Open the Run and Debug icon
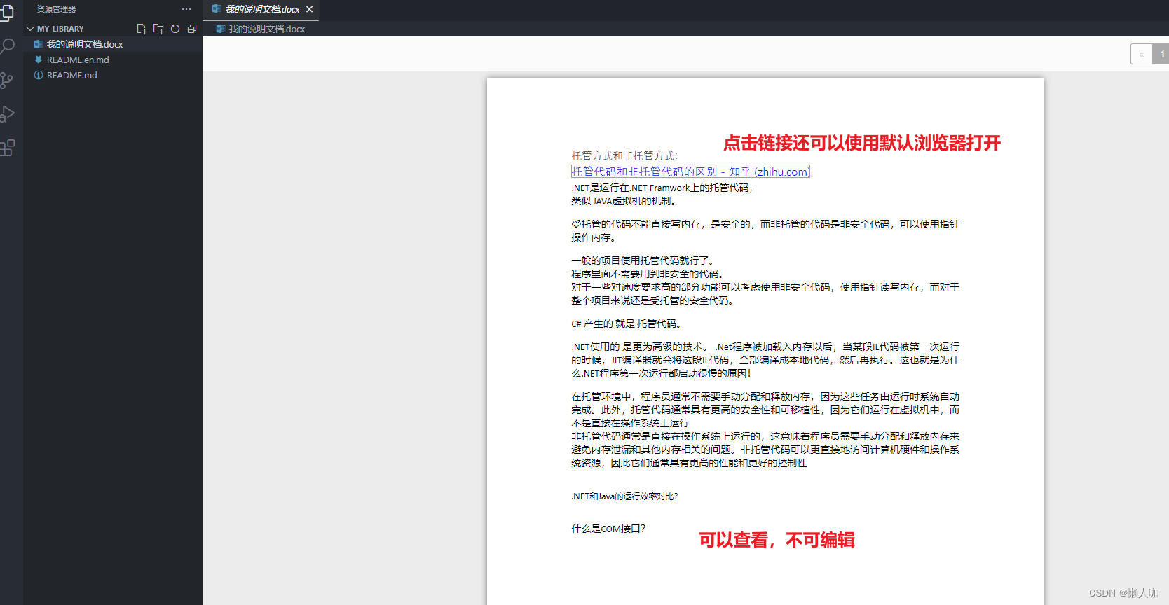Image resolution: width=1169 pixels, height=605 pixels. 7,114
